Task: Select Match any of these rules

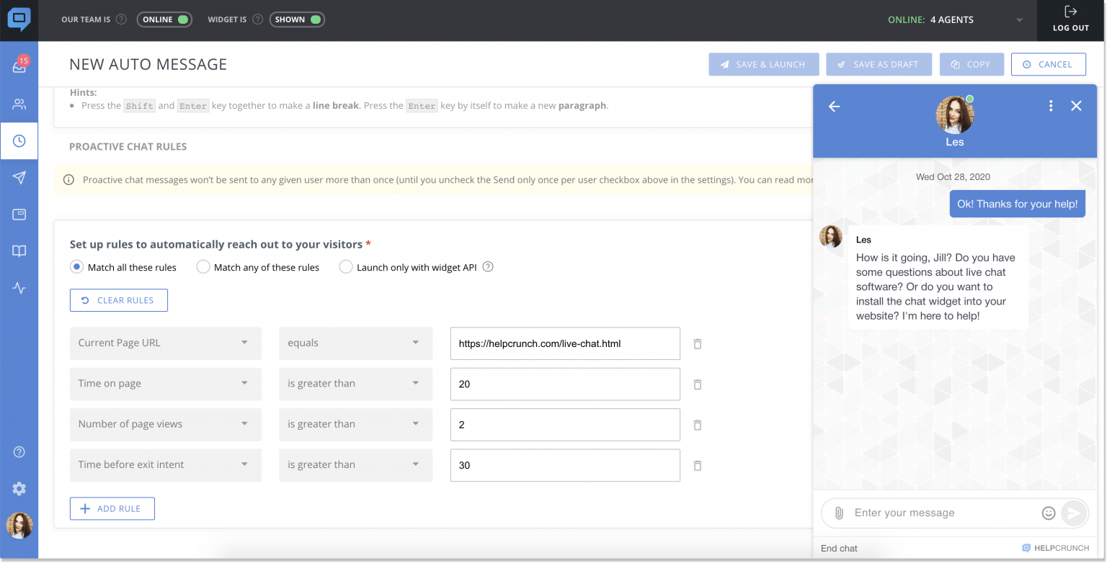Action: 203,267
